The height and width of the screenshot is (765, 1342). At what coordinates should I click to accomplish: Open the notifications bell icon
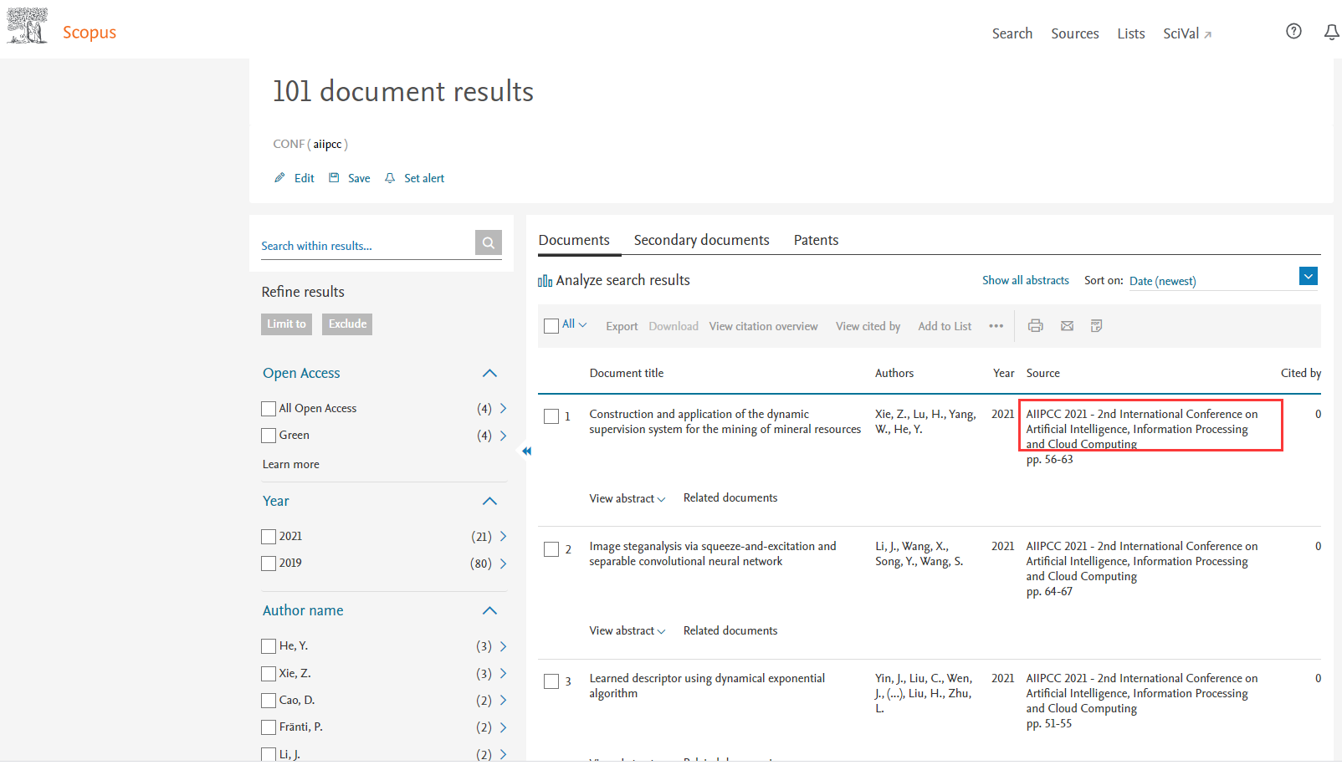coord(1331,32)
